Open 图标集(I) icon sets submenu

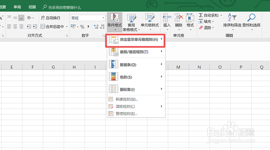point(136,89)
